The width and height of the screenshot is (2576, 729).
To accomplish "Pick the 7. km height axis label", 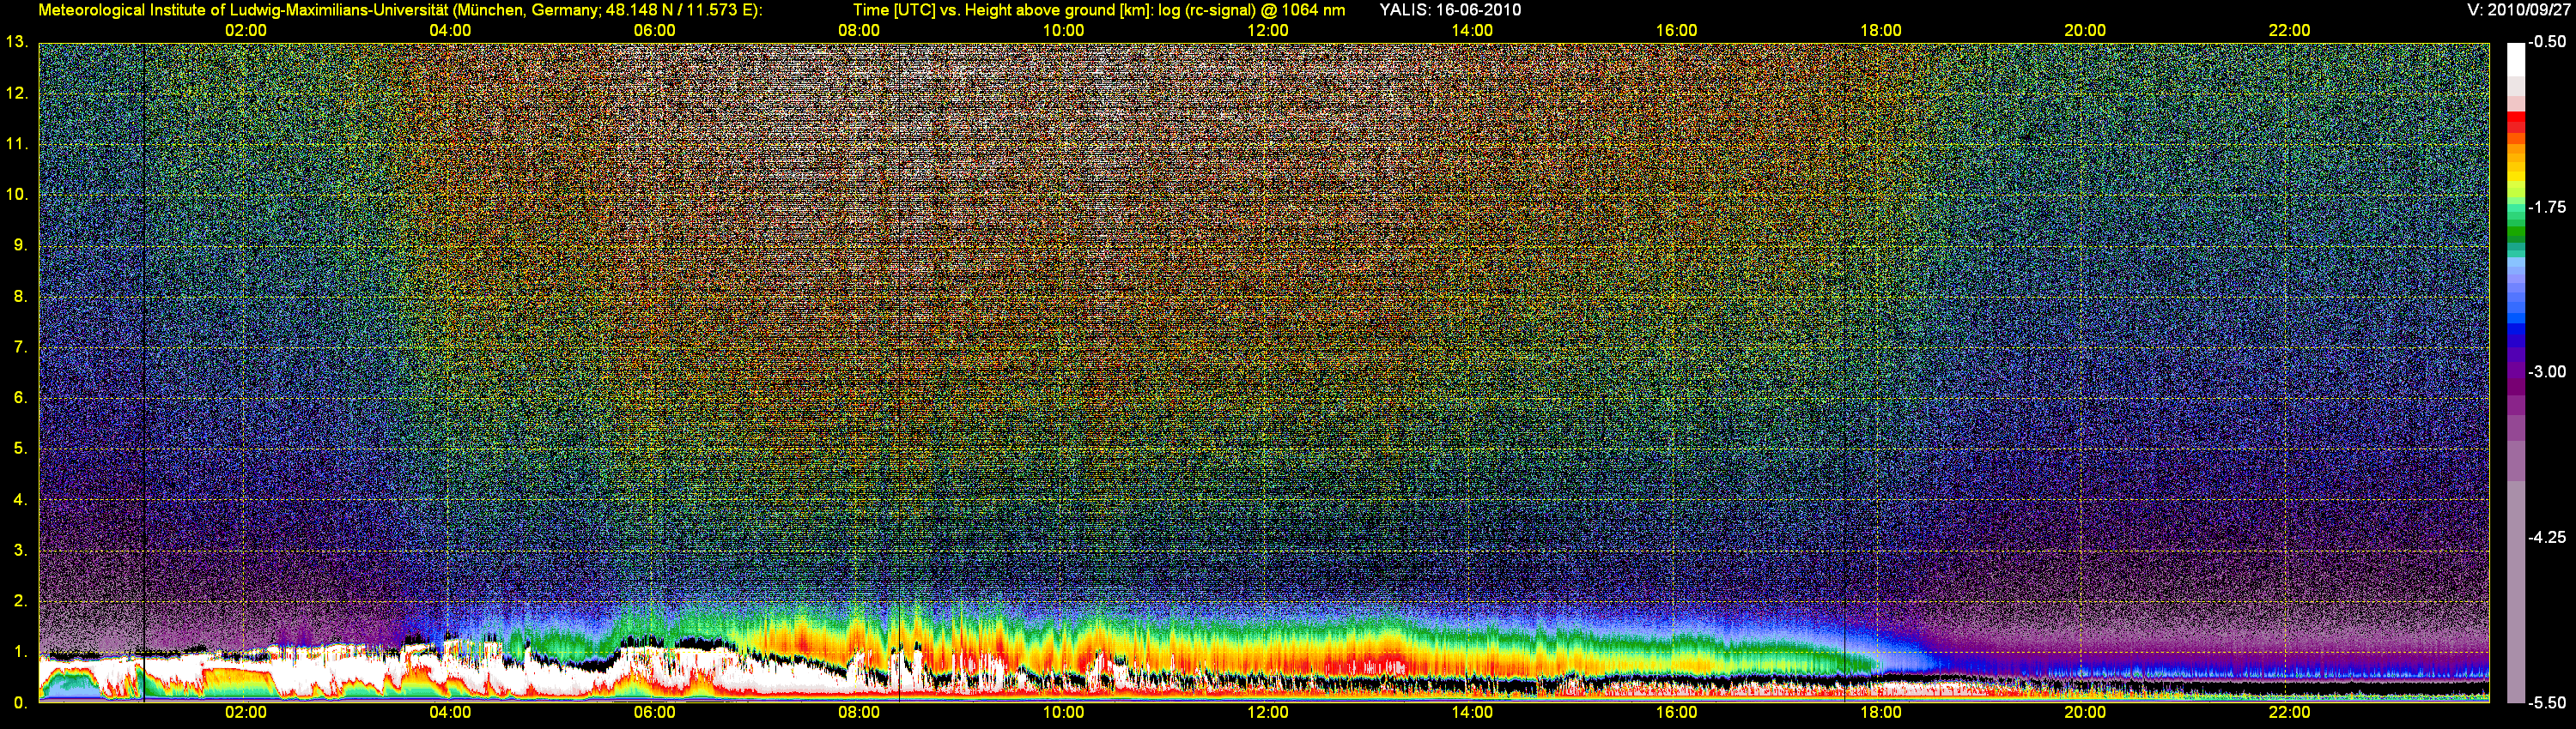I will click(21, 347).
